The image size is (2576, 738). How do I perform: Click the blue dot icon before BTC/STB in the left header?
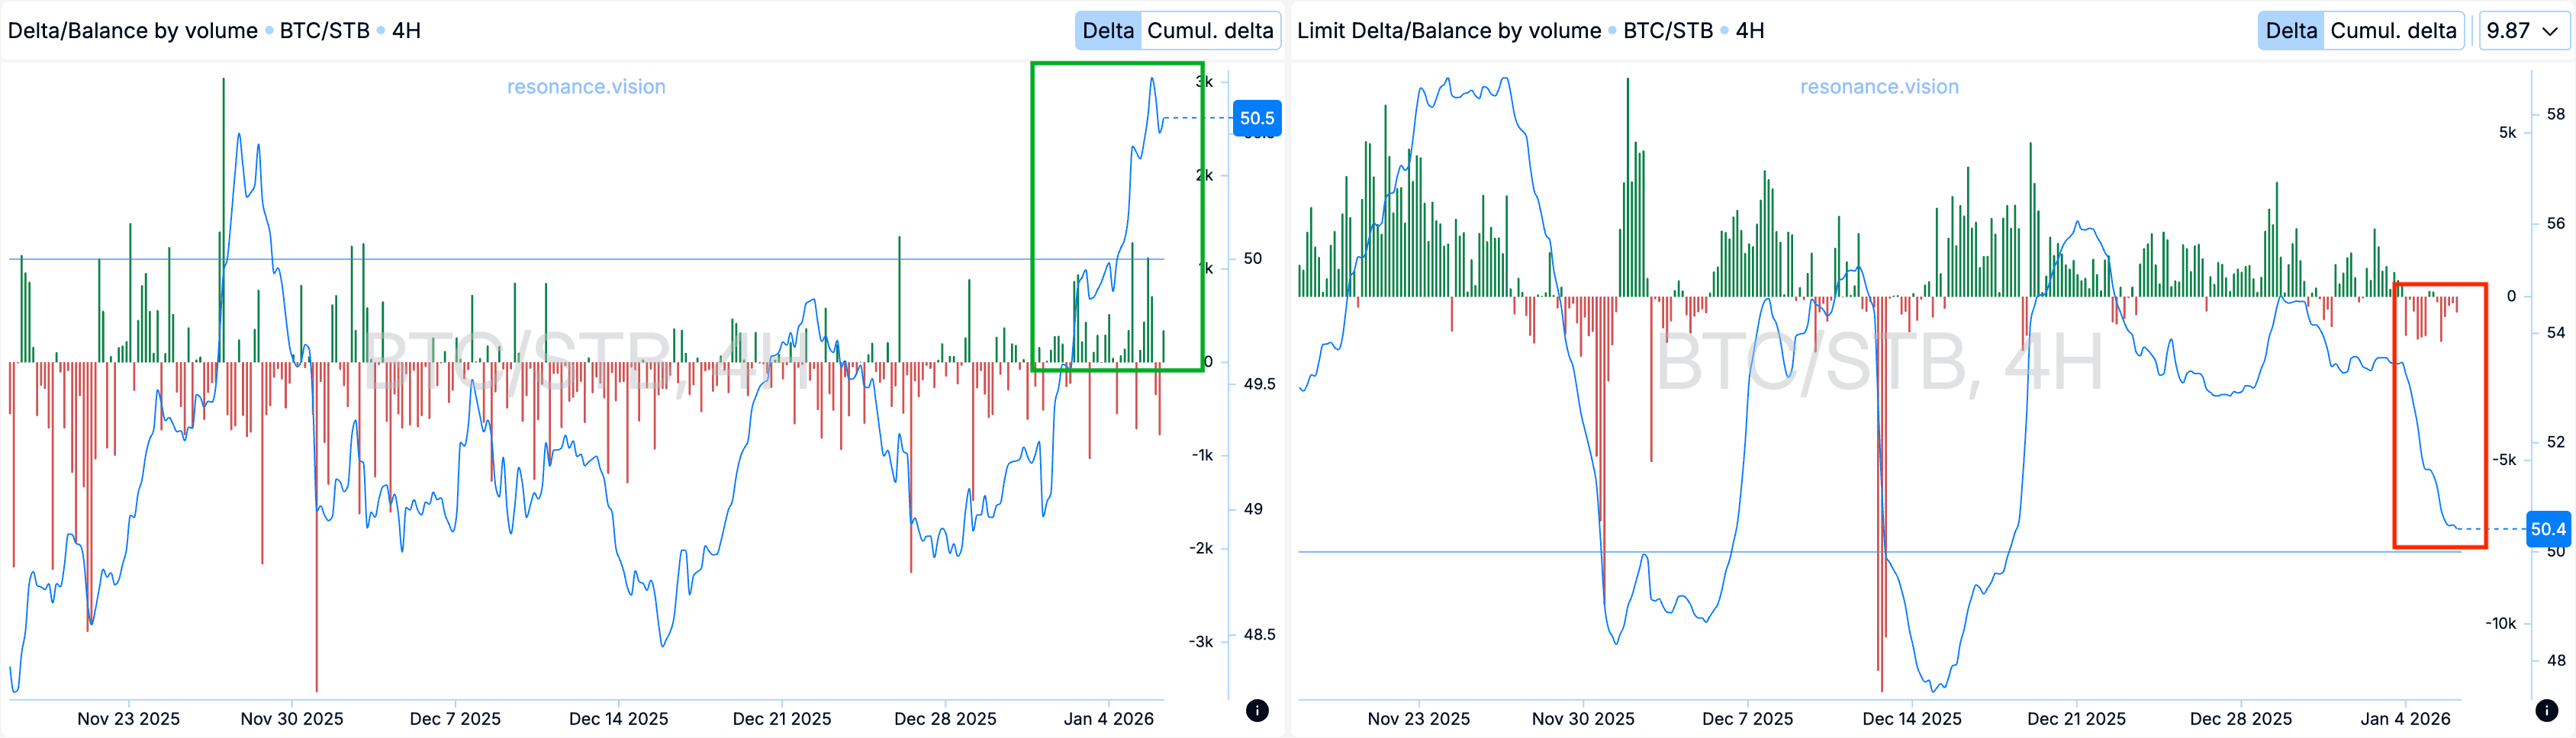pyautogui.click(x=270, y=30)
